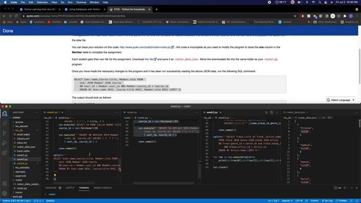Open the Run and Debug view icon

5,143
